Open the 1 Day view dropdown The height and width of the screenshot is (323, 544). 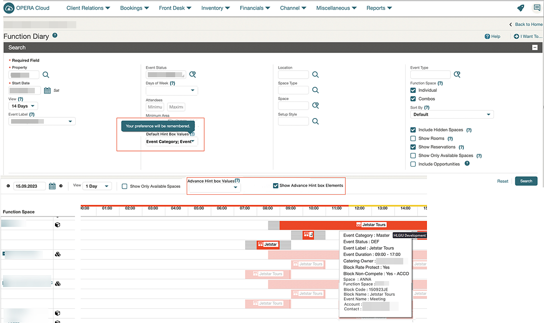(x=97, y=186)
